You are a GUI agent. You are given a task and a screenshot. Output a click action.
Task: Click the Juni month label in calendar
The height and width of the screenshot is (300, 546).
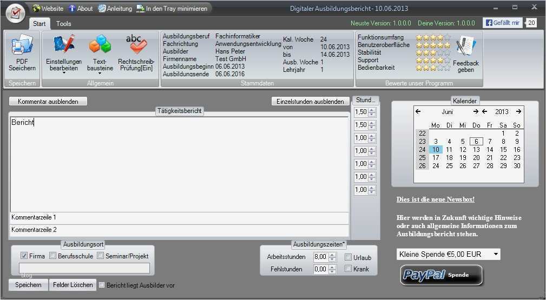coord(447,111)
